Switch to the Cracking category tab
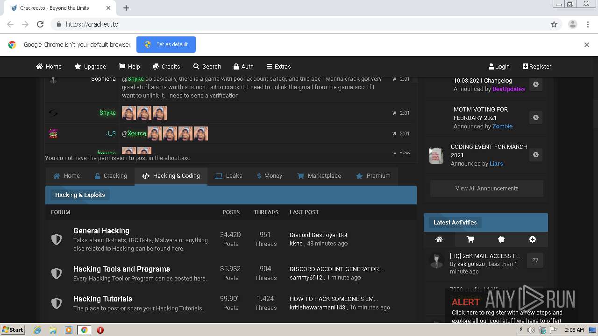The width and height of the screenshot is (598, 336). pyautogui.click(x=111, y=176)
